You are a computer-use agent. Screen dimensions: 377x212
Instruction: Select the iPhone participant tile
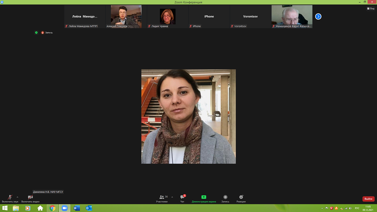(x=209, y=17)
